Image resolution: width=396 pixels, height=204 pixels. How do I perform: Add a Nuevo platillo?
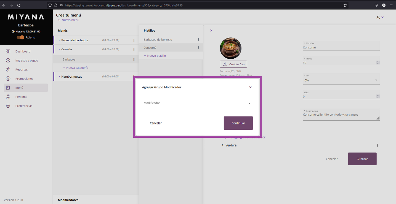tap(155, 56)
